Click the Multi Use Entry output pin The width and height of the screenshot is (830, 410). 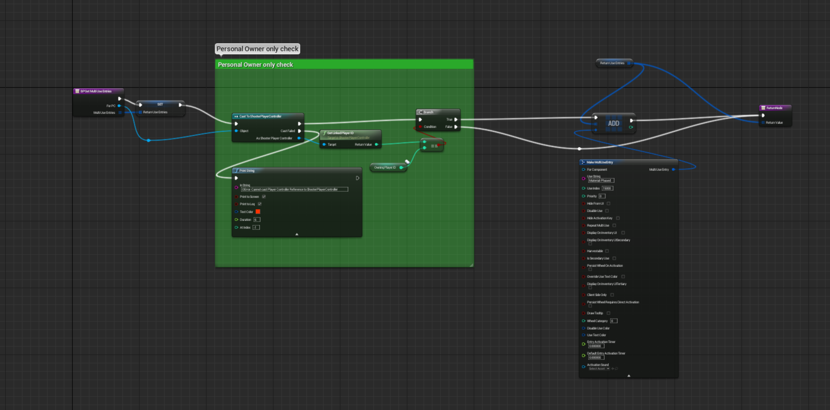(673, 169)
